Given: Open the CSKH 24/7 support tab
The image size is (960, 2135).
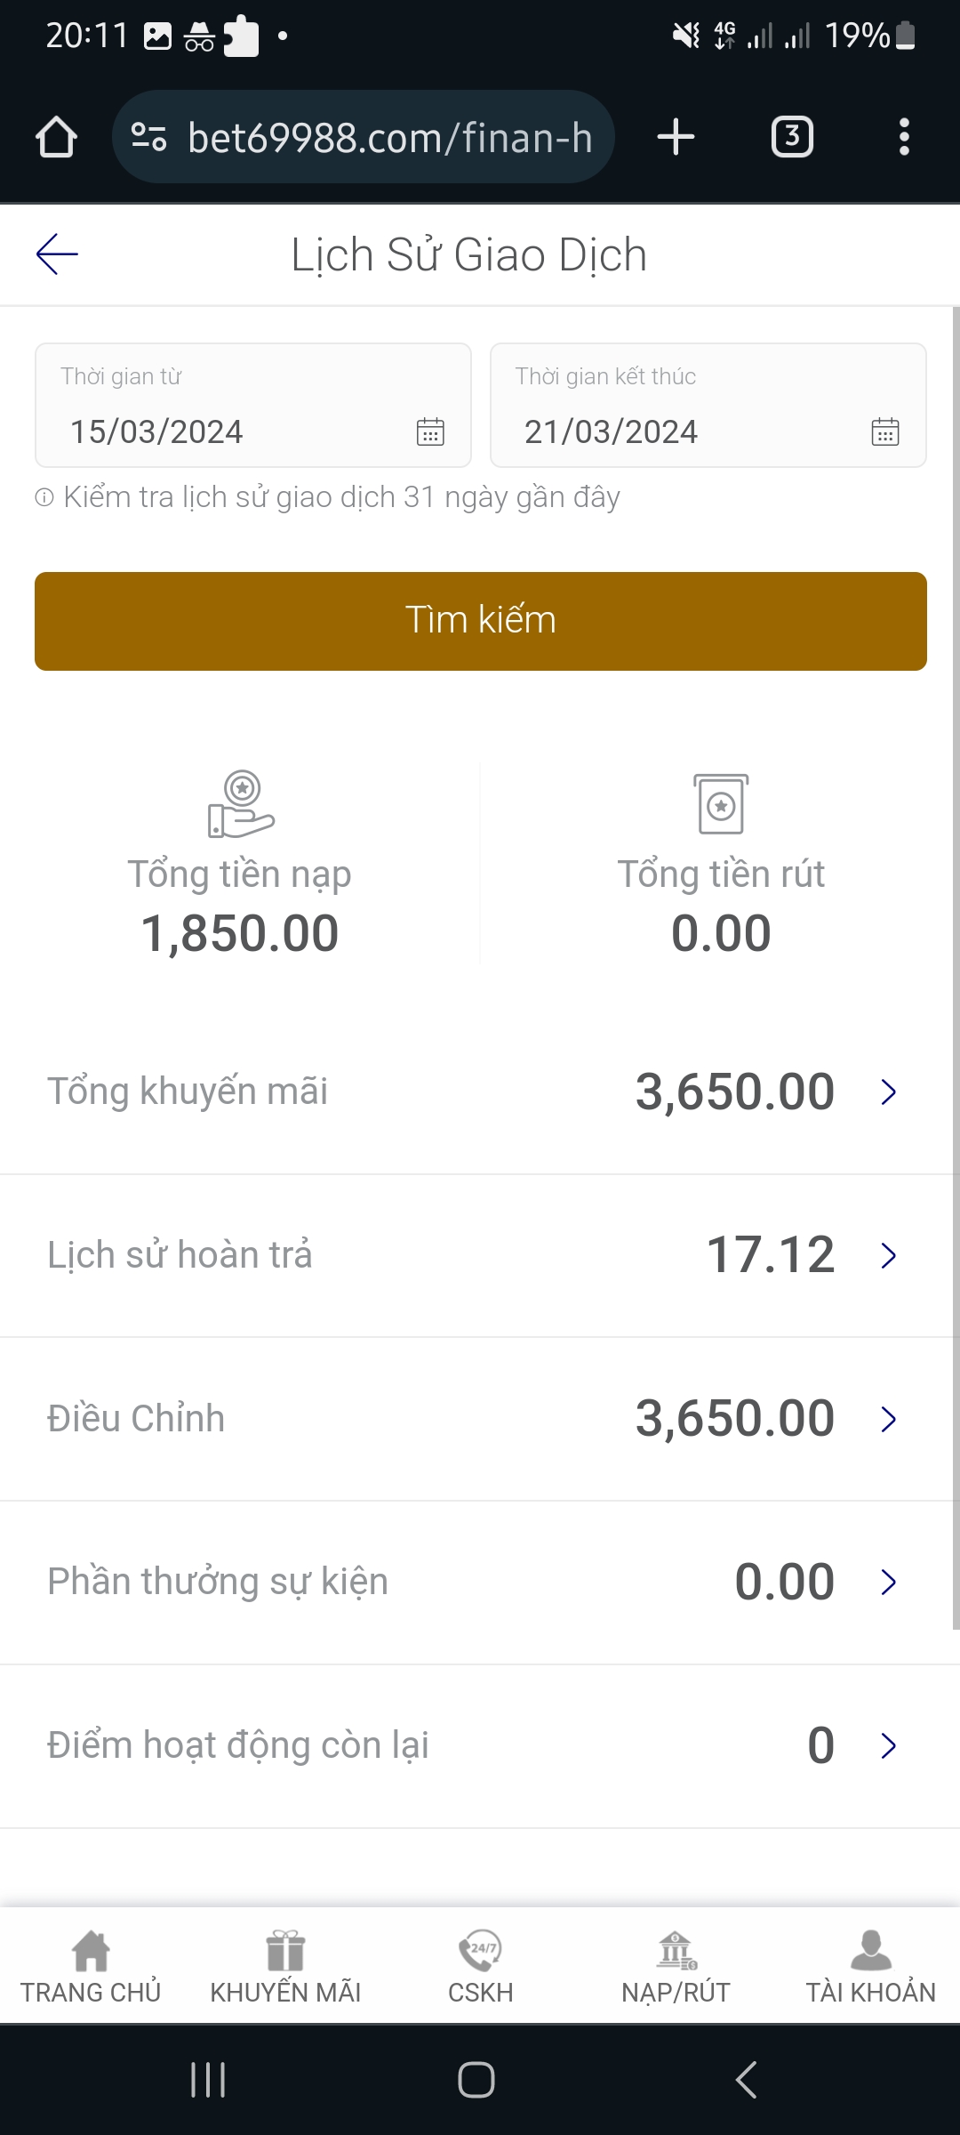Looking at the screenshot, I should (480, 1968).
